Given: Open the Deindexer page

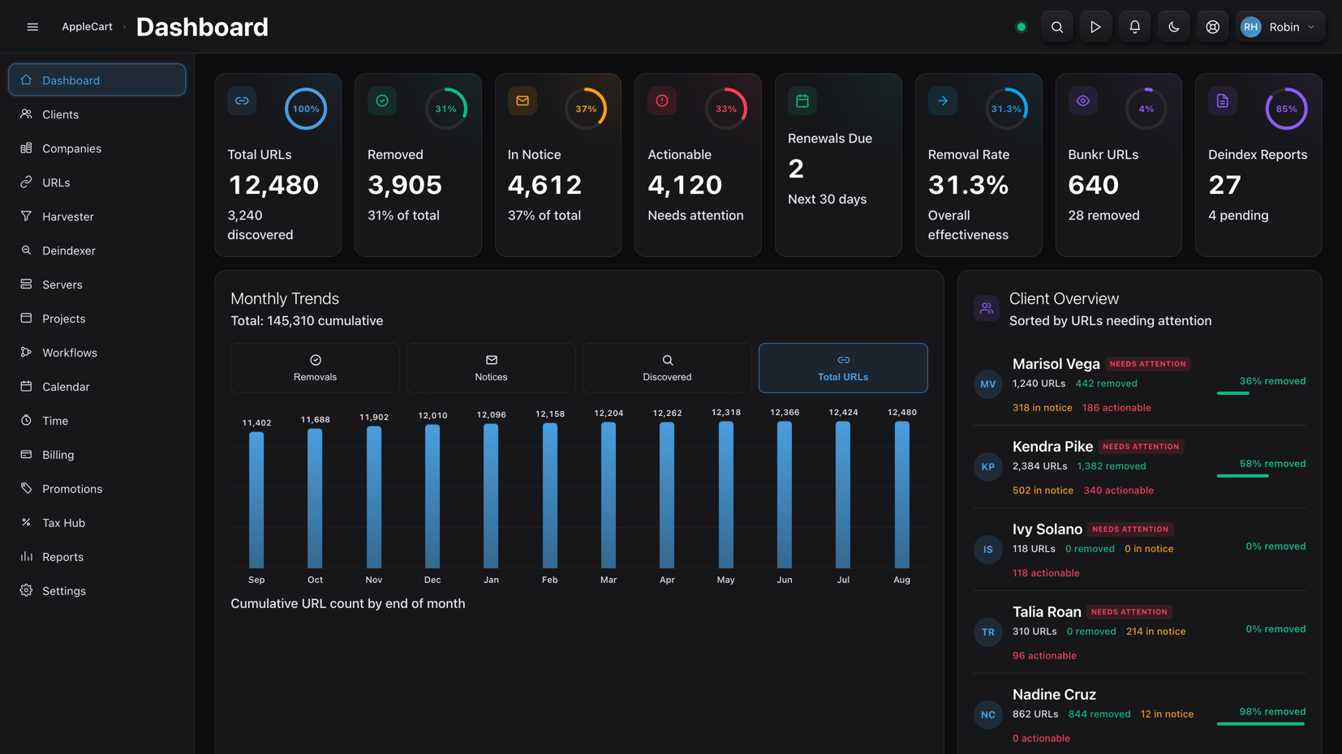Looking at the screenshot, I should pyautogui.click(x=97, y=251).
